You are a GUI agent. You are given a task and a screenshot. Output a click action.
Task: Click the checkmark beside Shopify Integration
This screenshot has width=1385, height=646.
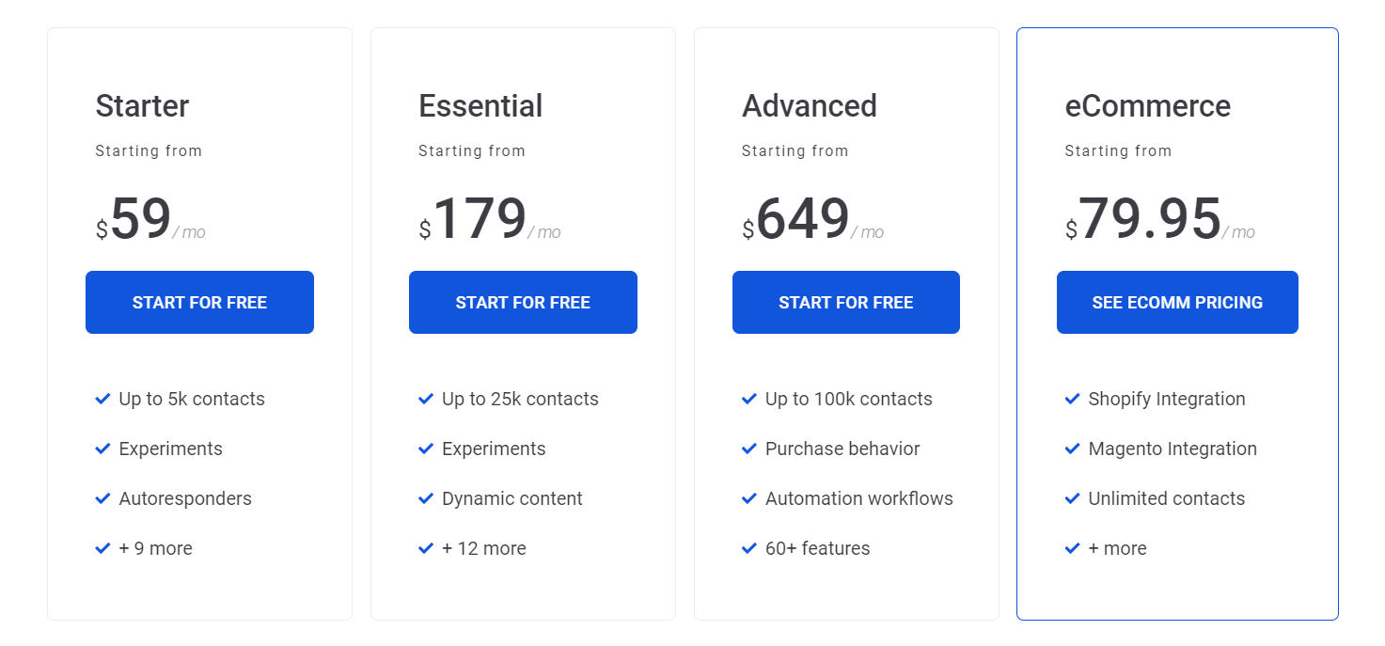tap(1073, 399)
